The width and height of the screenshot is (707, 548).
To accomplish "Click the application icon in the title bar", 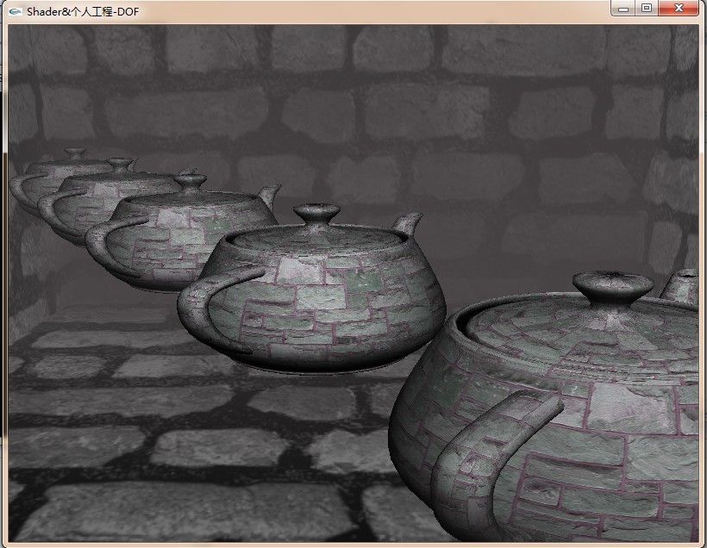I will 15,12.
